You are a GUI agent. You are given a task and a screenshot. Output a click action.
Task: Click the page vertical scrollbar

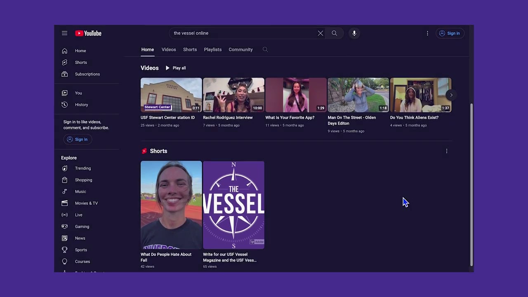click(471, 184)
